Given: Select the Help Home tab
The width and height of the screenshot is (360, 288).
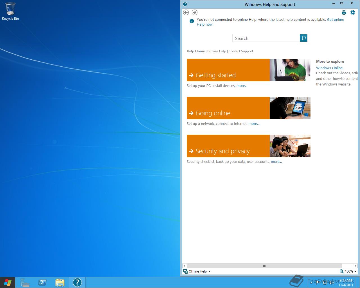Looking at the screenshot, I should 196,51.
